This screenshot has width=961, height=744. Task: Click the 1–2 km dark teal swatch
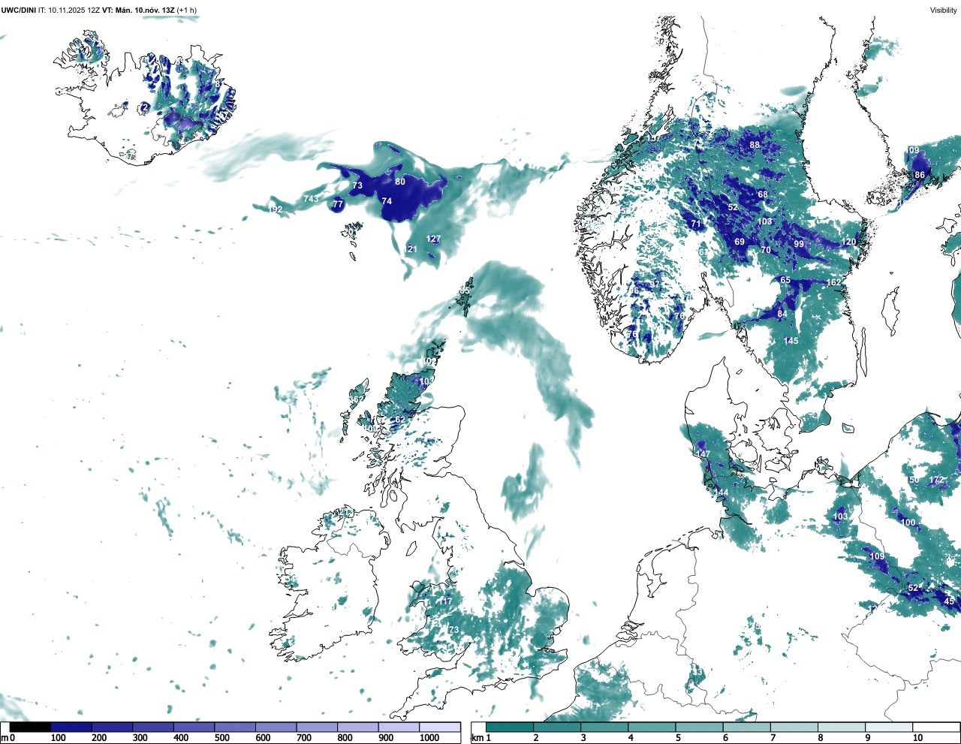click(510, 727)
